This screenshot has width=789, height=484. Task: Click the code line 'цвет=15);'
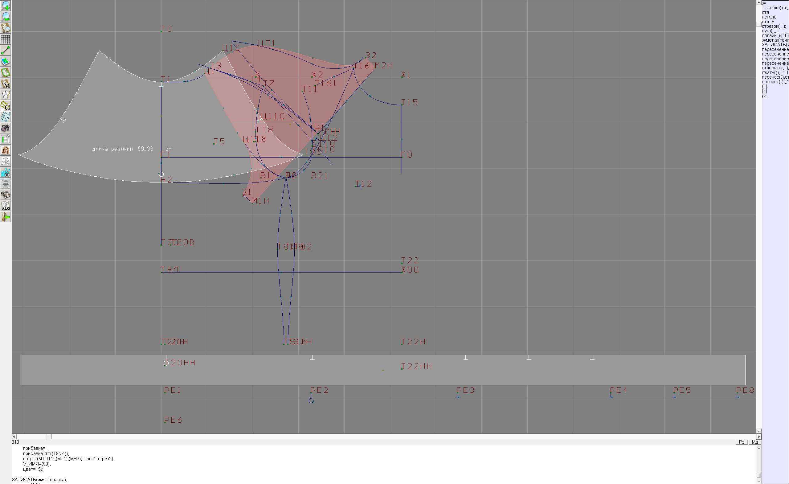pos(33,469)
